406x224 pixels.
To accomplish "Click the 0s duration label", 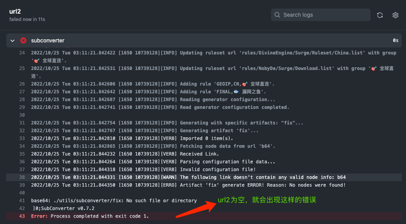I will click(395, 40).
